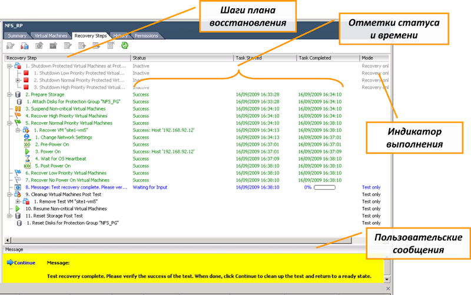Expand Shutdown Normal Priority Protected Virt… step
471x295 pixels.
click(x=18, y=81)
